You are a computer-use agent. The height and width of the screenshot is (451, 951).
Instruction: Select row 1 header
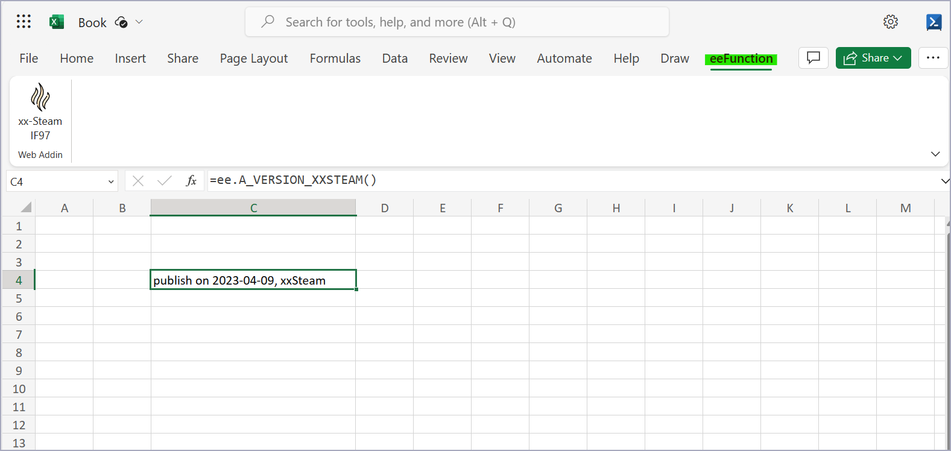(19, 226)
